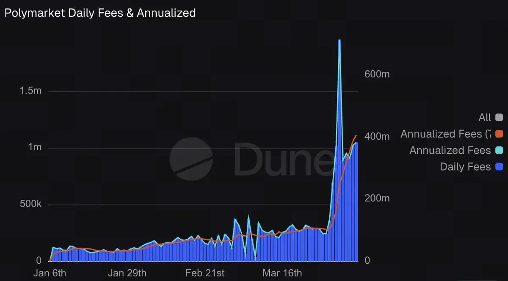
Task: Toggle the teal Annualized Fees legend swatch
Action: tap(499, 150)
